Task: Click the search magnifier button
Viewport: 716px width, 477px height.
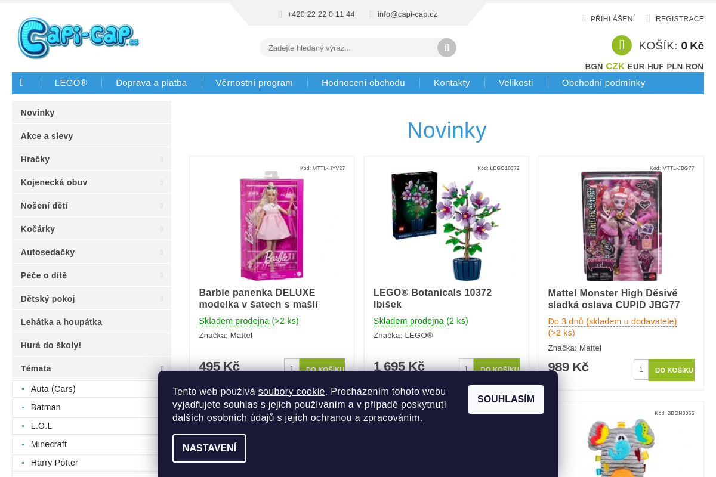Action: point(447,48)
